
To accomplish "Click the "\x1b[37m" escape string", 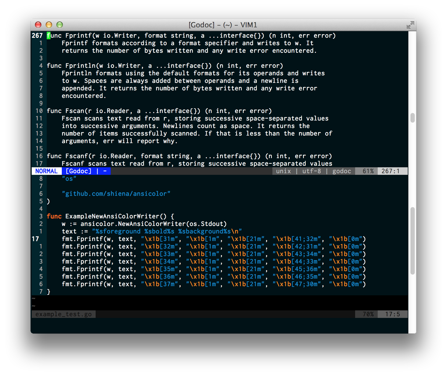I will click(x=159, y=284).
